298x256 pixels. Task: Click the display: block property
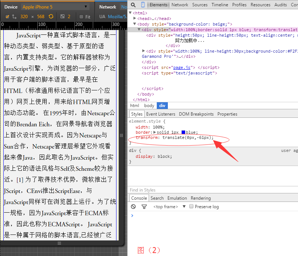(154, 156)
